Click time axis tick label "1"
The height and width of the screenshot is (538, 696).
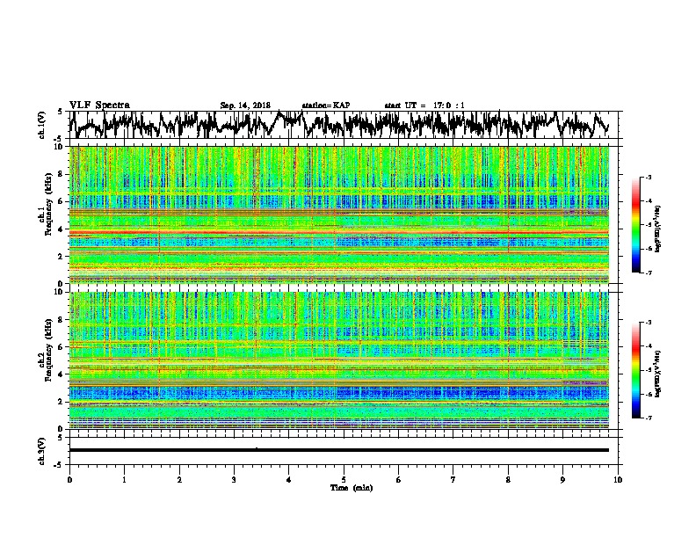click(124, 480)
